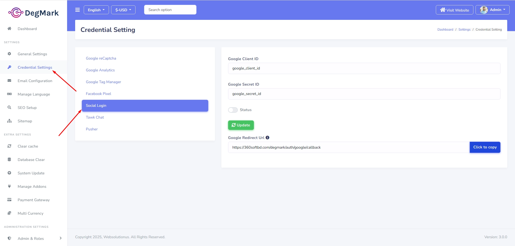Open the Admin account dropdown

[x=492, y=10]
